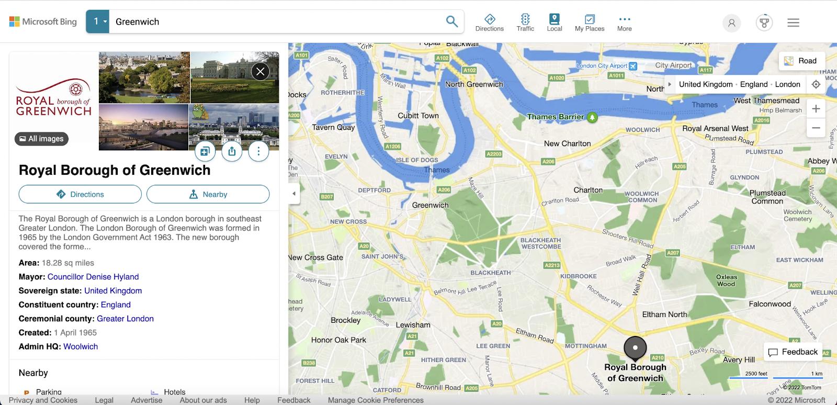Click the Hotels nearby category
The image size is (837, 405).
coord(168,392)
